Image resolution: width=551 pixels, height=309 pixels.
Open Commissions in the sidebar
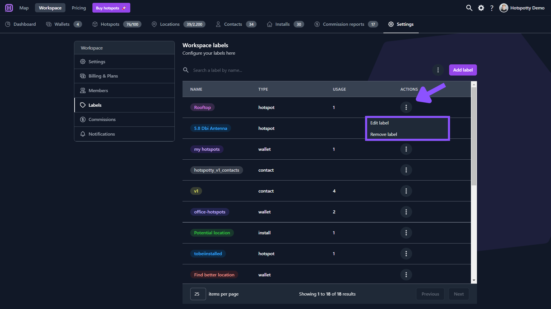pyautogui.click(x=124, y=119)
